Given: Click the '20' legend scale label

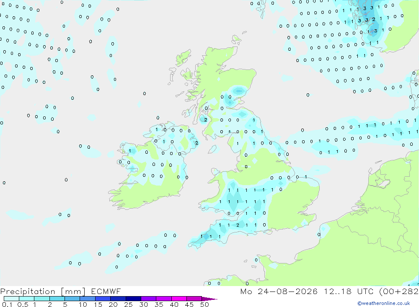Looking at the screenshot, I should tap(113, 304).
